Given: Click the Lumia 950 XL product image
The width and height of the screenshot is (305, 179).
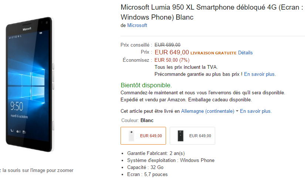Looking at the screenshot, I should coord(30,84).
